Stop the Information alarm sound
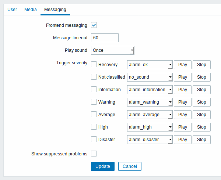221x180 pixels. coord(201,90)
